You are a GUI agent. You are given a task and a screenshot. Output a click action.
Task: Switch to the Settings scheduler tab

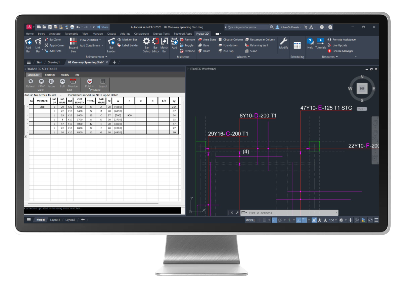pyautogui.click(x=50, y=75)
